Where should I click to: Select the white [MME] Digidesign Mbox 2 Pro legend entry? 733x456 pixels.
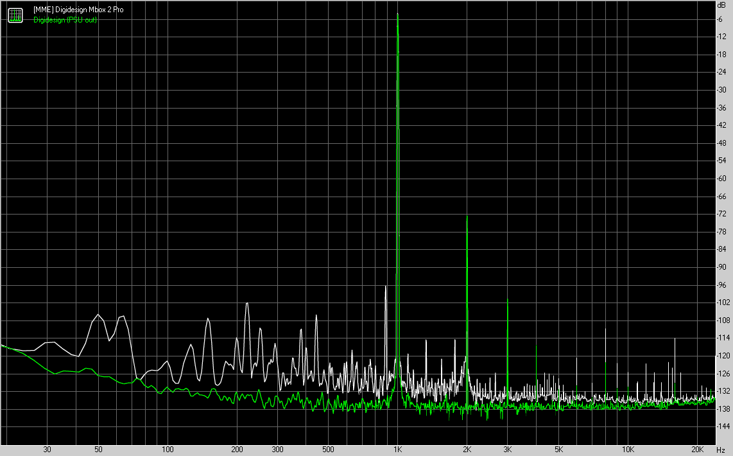(x=78, y=11)
